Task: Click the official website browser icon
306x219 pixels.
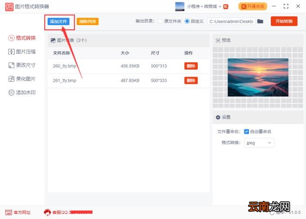Action: point(9,213)
